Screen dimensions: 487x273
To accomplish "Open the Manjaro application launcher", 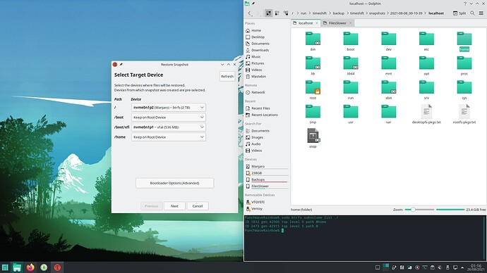I will pos(5,267).
